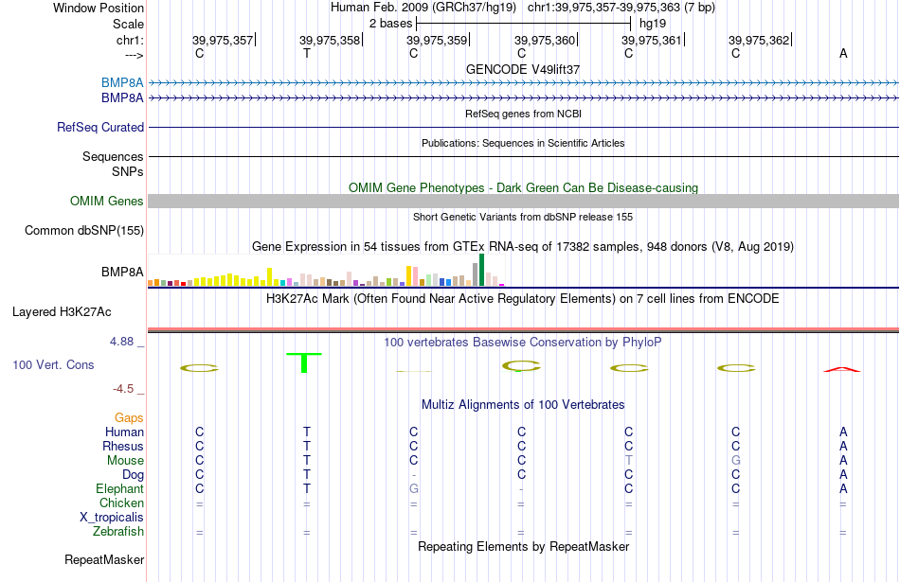Open Multiz Alignments of 100 Vertebrates title
The image size is (900, 582).
pos(523,405)
